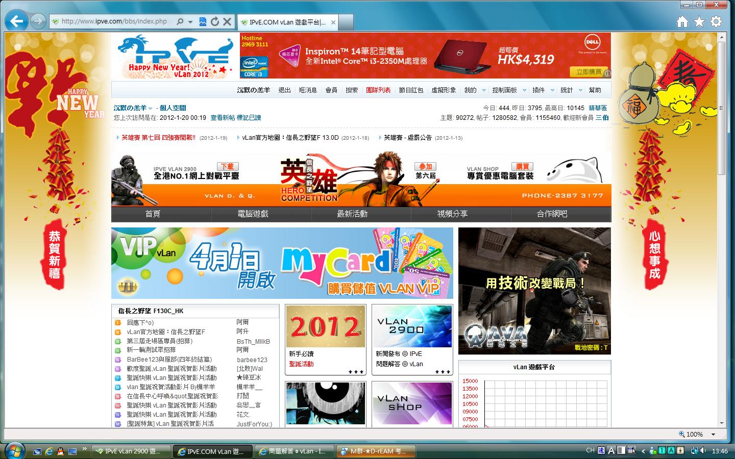Screen dimensions: 735x459
Task: Click the MyCard VLAN VIP banner
Action: (282, 263)
